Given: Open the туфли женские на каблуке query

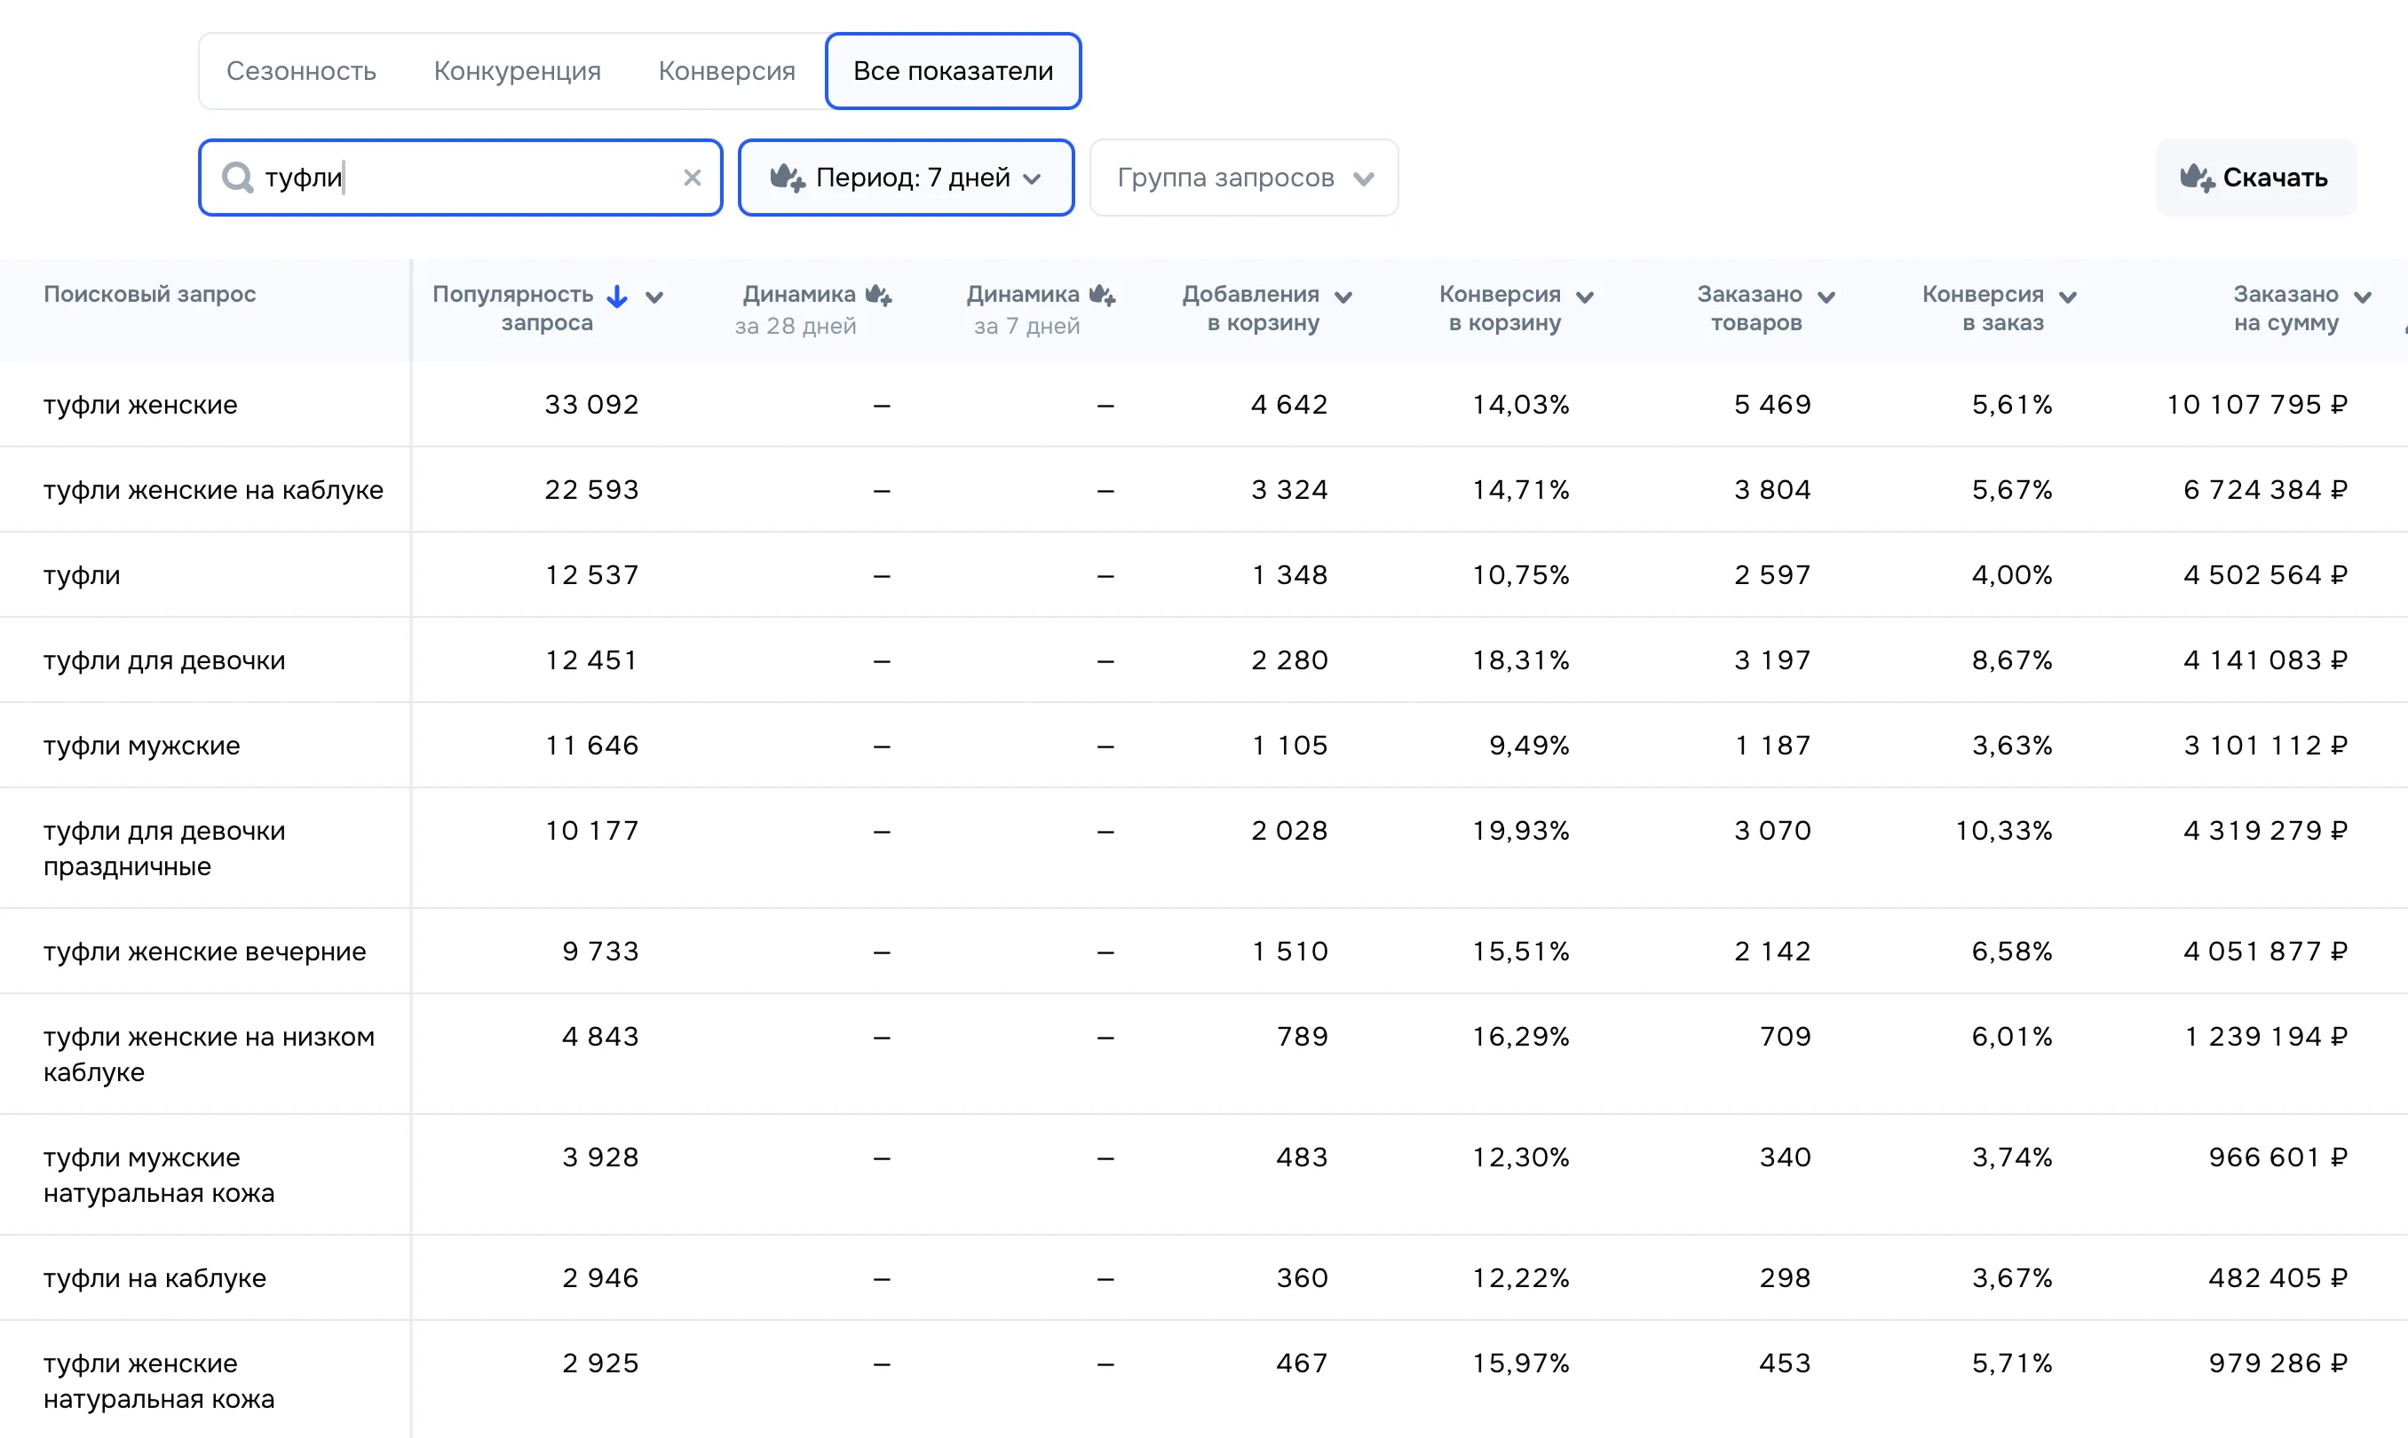Looking at the screenshot, I should coord(213,489).
